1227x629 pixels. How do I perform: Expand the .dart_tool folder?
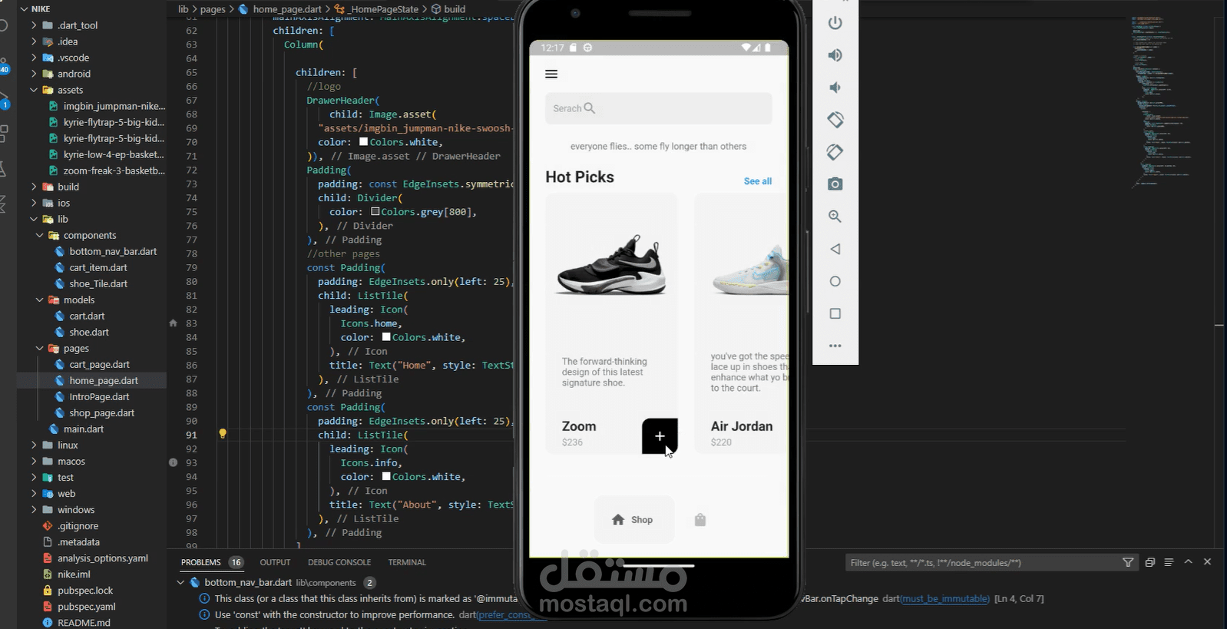[x=34, y=25]
